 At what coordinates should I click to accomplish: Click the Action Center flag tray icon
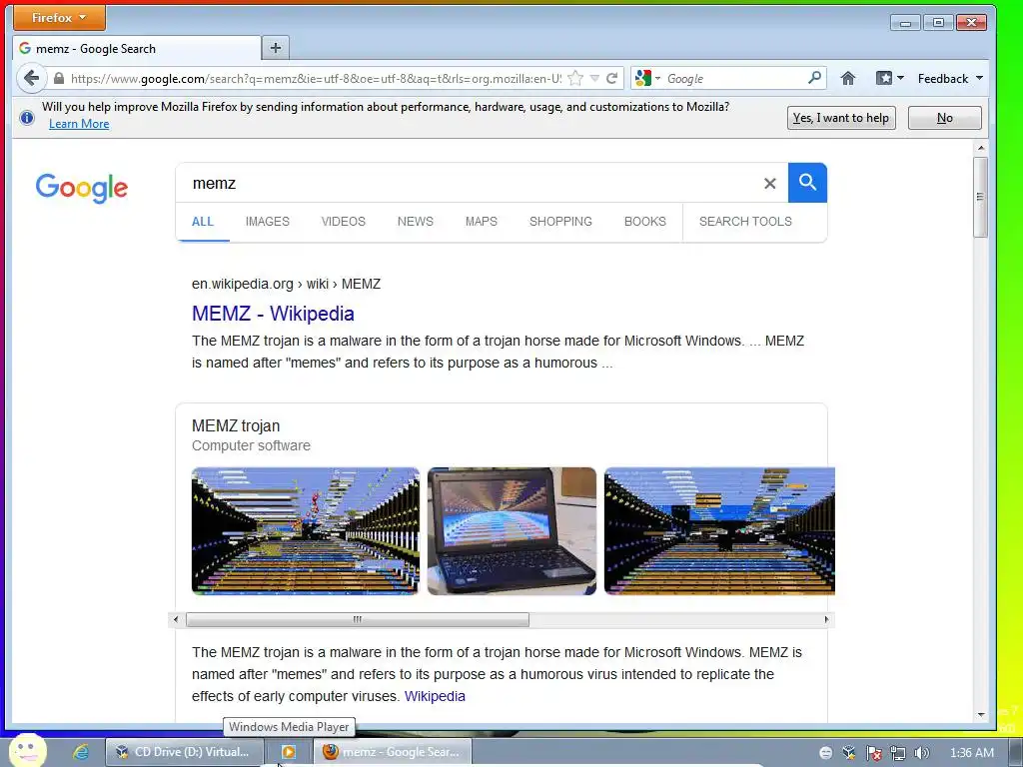(873, 753)
